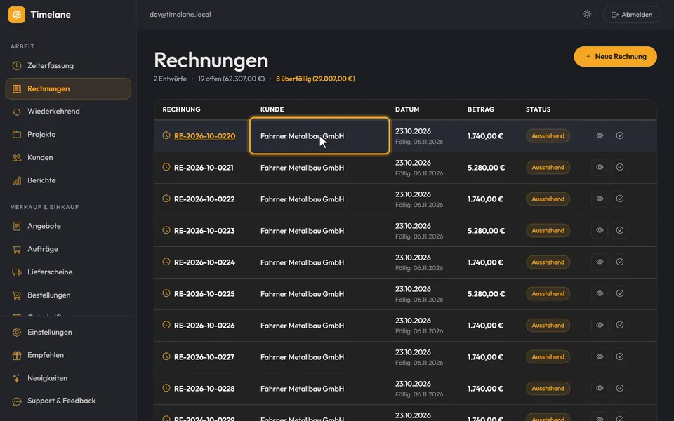Image resolution: width=674 pixels, height=421 pixels.
Task: Click the 19 offen summary text
Action: (231, 79)
